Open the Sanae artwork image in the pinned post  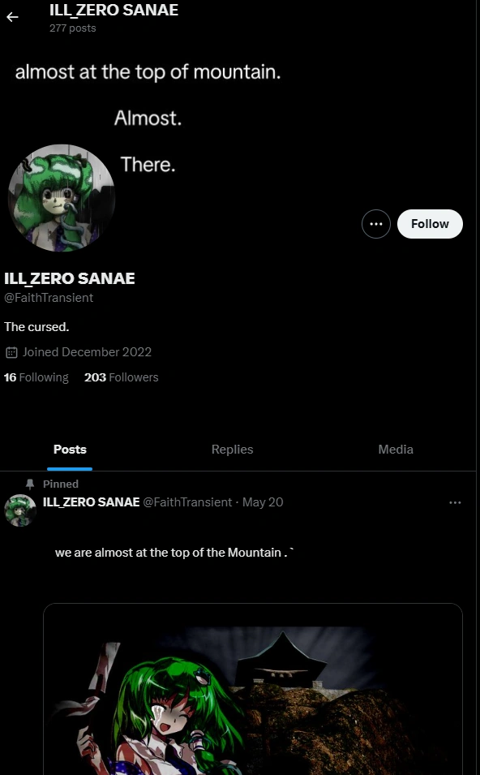click(252, 698)
